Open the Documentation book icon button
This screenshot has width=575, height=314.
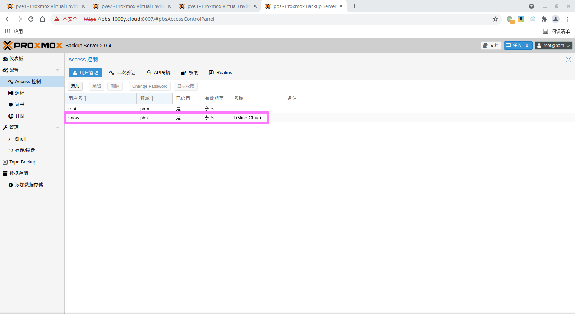tap(491, 46)
